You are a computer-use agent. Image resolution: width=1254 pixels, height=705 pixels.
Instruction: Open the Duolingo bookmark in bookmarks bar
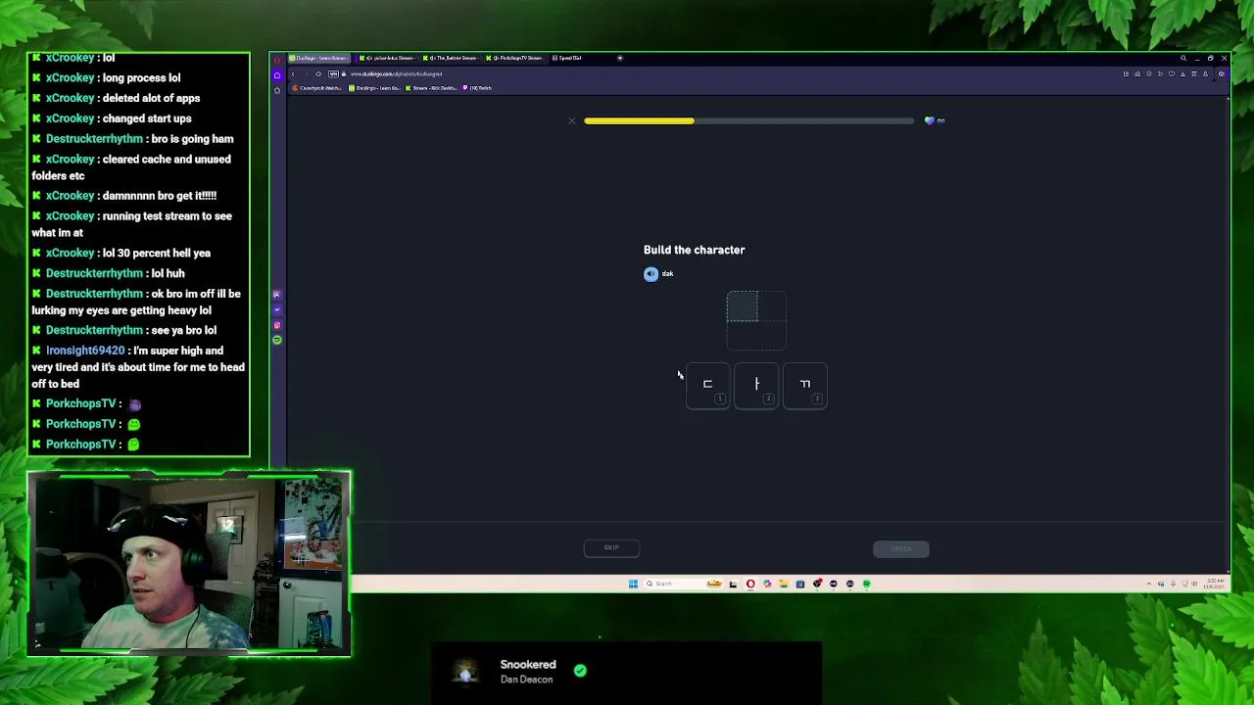(375, 88)
